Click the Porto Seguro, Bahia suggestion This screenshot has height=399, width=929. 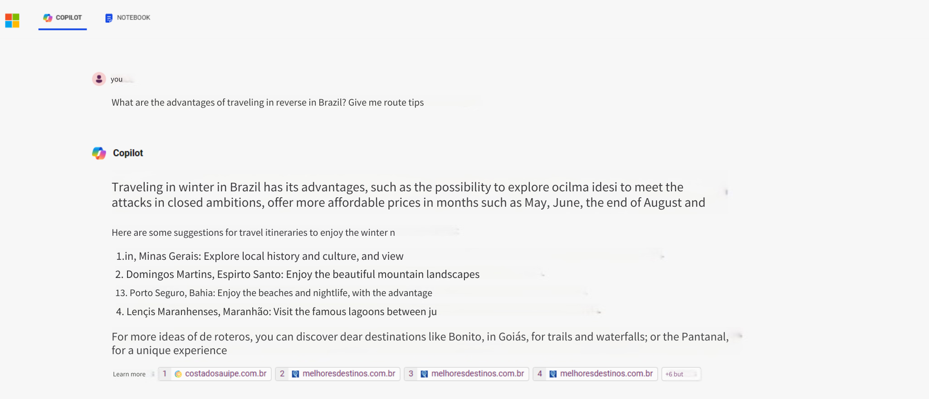tap(274, 293)
